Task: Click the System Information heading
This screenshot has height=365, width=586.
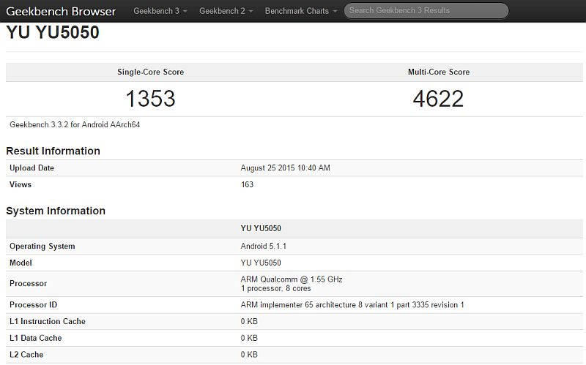Action: [x=56, y=211]
